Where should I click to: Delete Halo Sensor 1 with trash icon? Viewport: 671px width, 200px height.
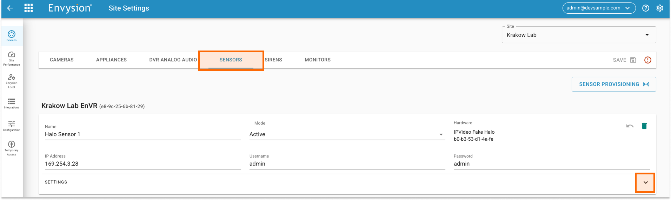644,126
